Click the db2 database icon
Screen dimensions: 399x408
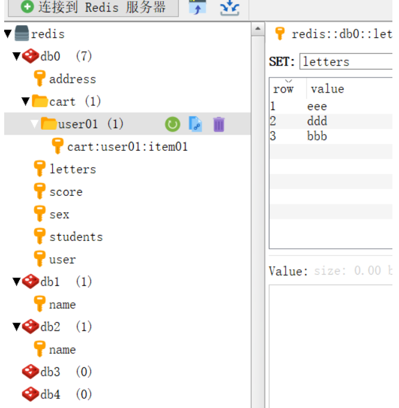31,326
